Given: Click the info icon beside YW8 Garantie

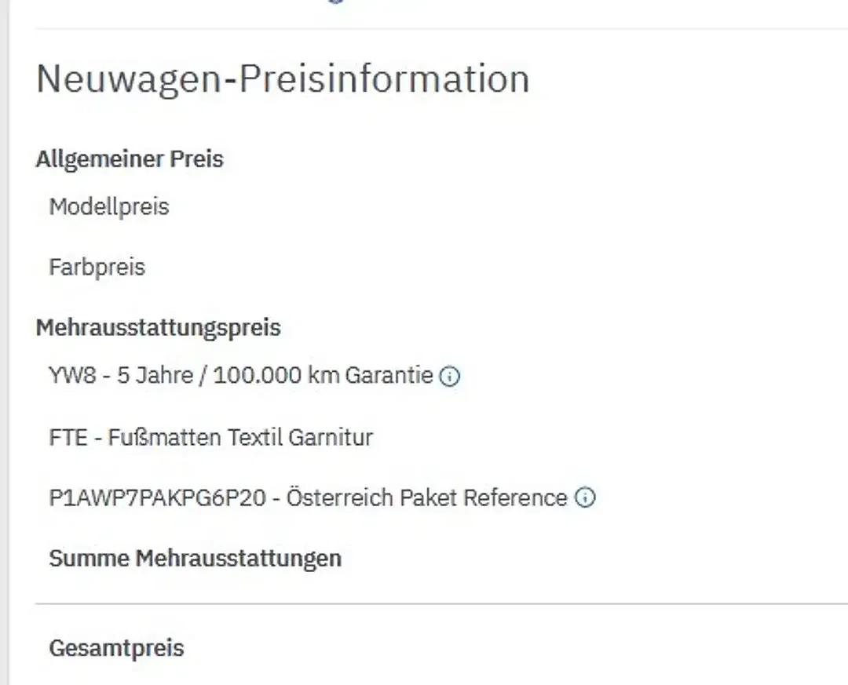Looking at the screenshot, I should (450, 377).
